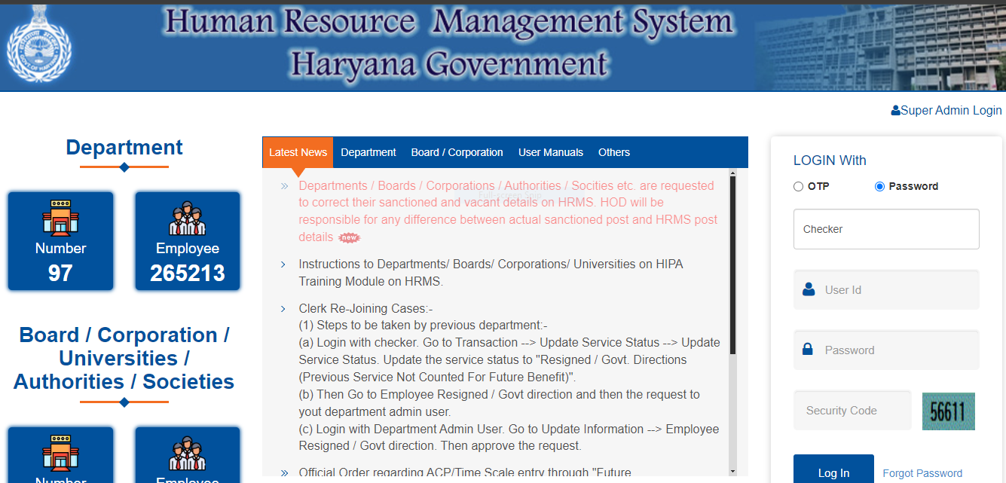
Task: Focus the User Id input field
Action: tap(886, 289)
